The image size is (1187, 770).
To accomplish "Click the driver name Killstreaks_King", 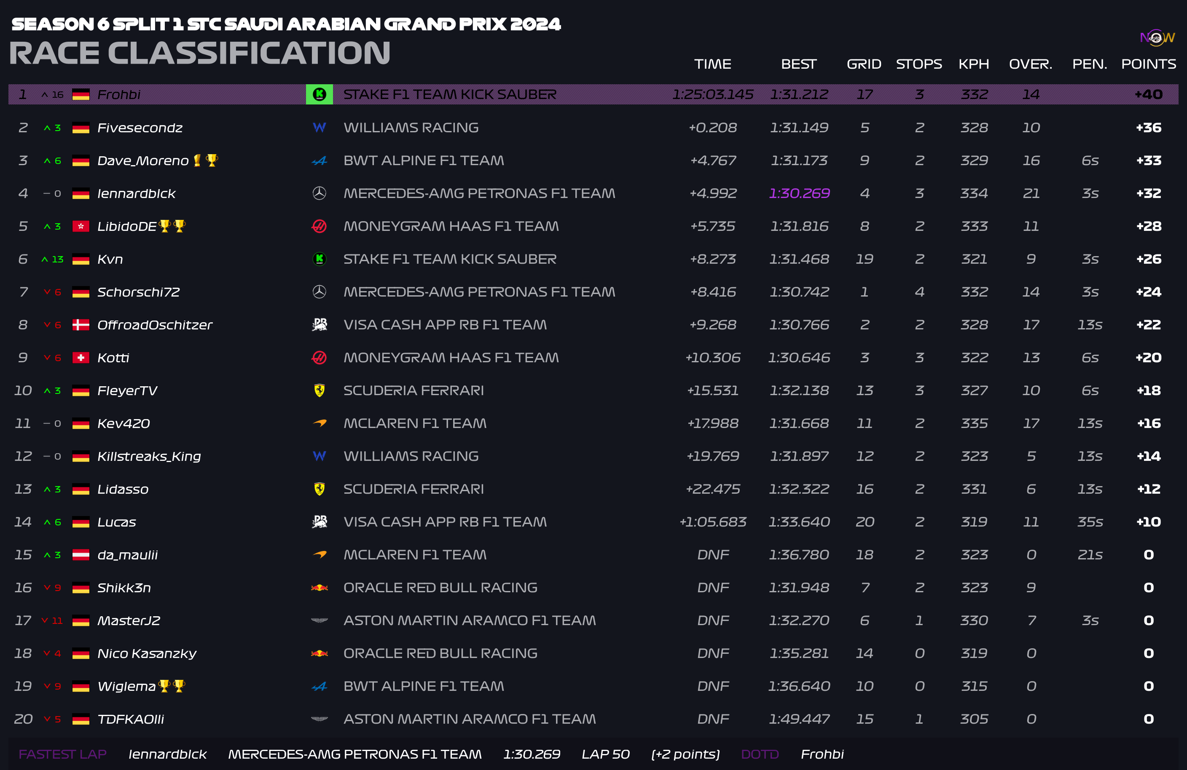I will (149, 457).
